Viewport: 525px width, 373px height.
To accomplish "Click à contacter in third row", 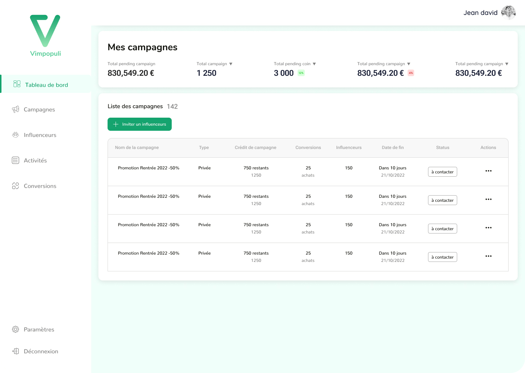I will coord(443,229).
